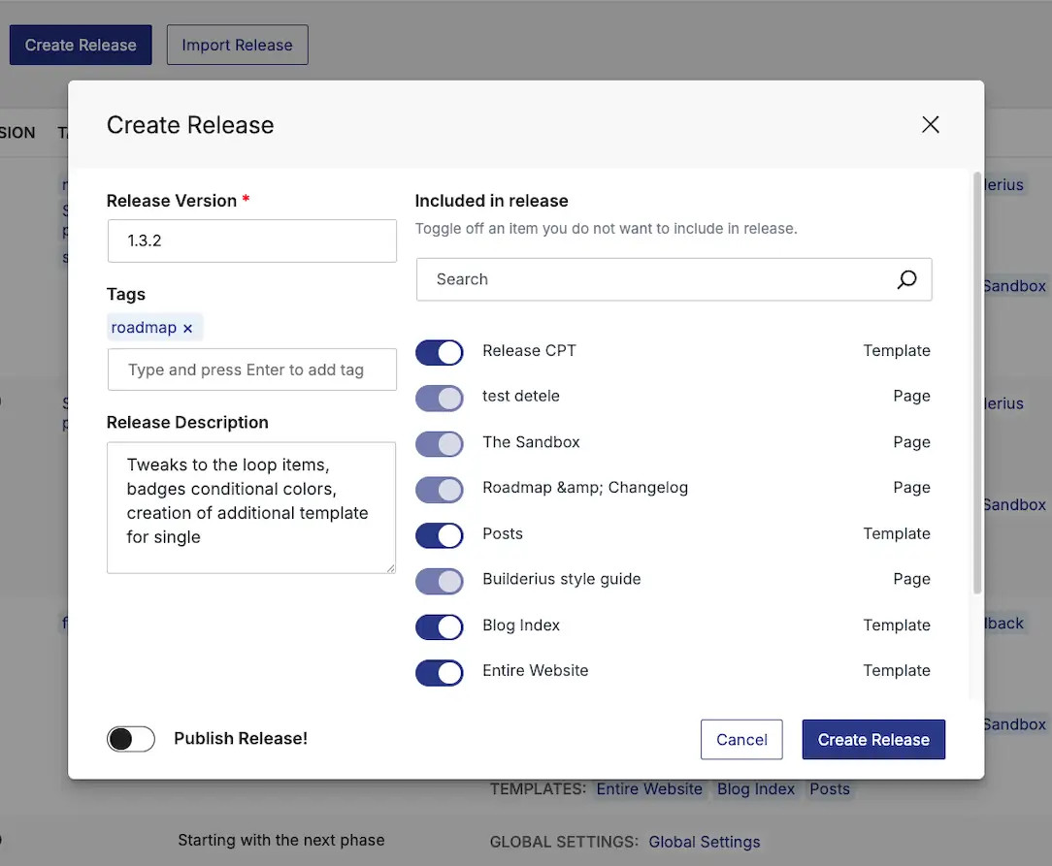Click the search magnifier icon
Screen dimensions: 1052x866
(905, 279)
